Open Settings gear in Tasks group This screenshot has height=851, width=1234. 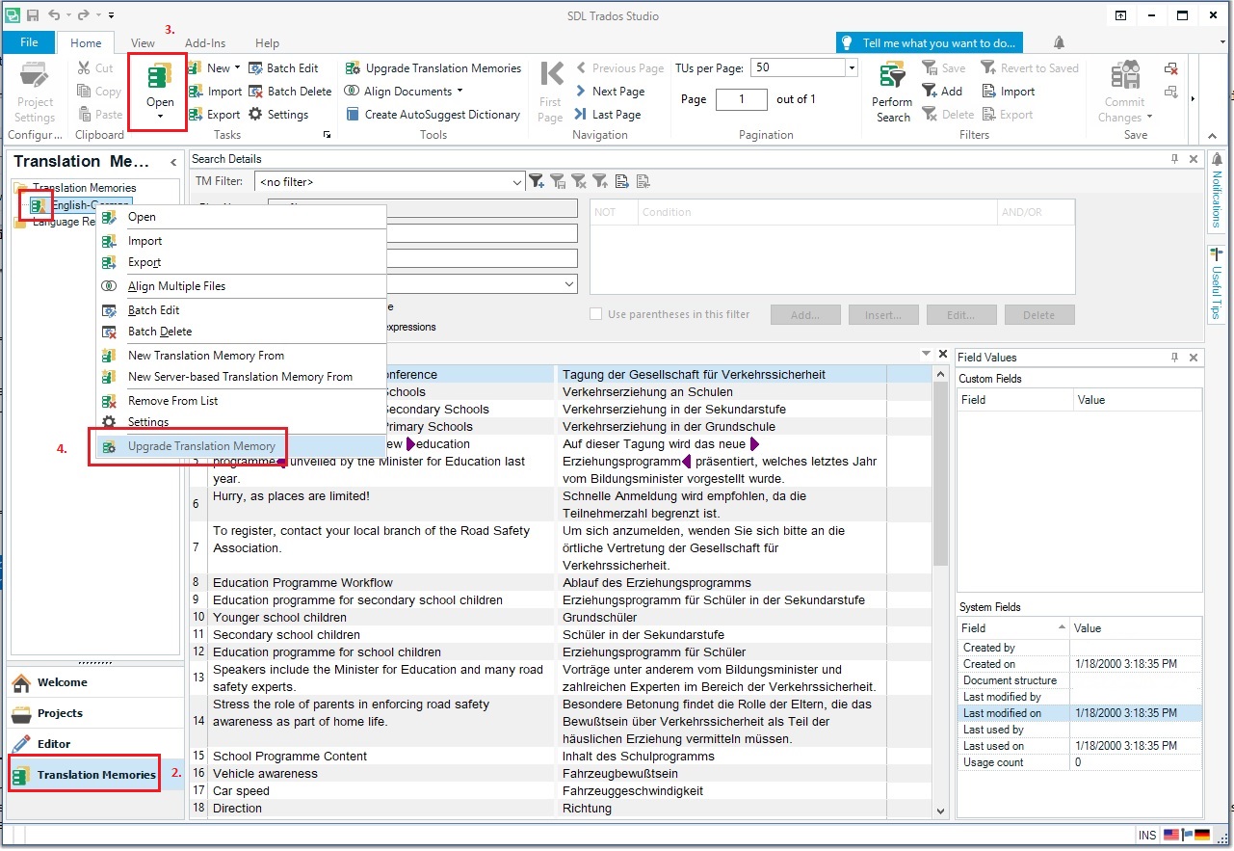(255, 115)
